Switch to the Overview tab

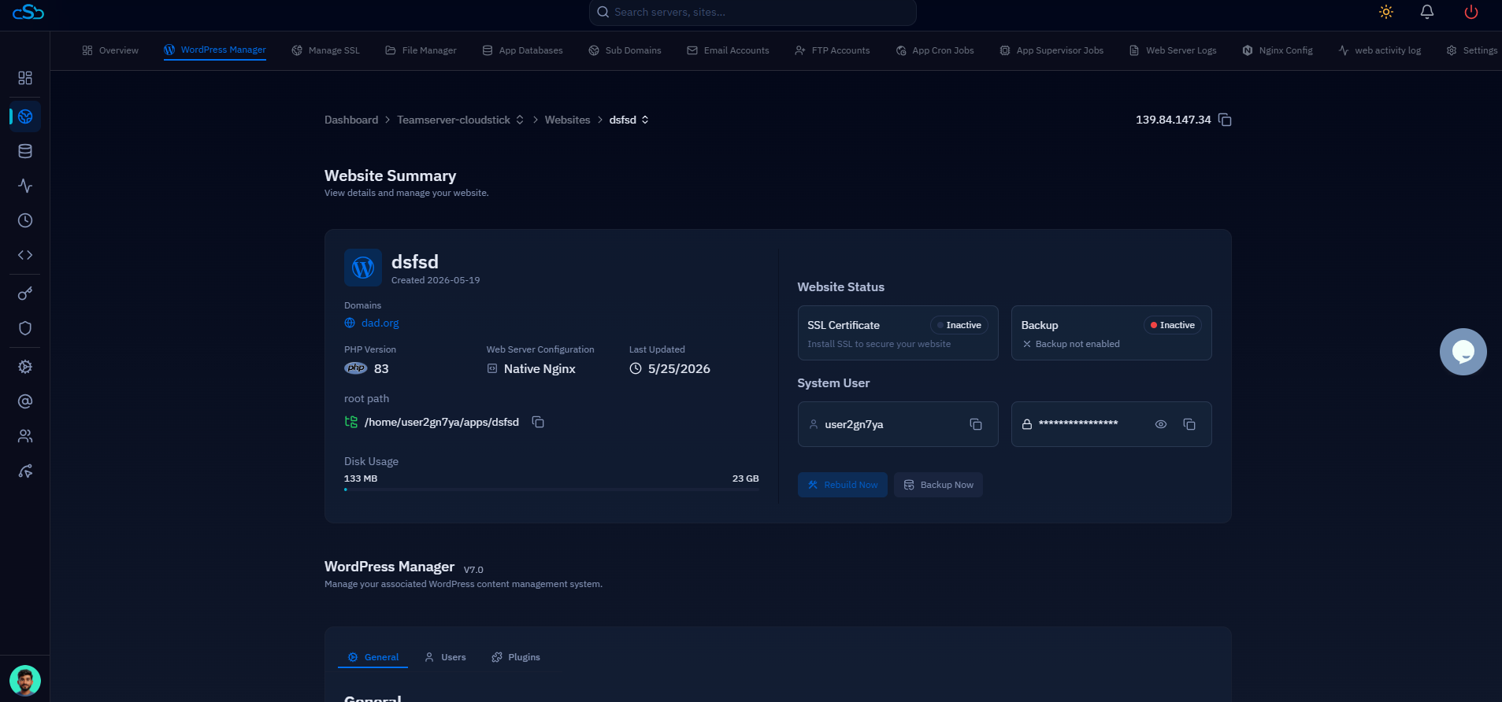pyautogui.click(x=110, y=50)
